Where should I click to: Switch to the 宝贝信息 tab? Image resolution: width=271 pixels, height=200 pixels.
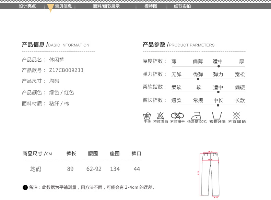[63, 6]
